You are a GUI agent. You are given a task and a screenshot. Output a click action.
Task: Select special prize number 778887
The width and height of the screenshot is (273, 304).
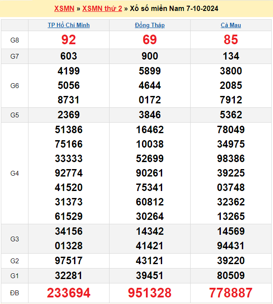pyautogui.click(x=231, y=293)
